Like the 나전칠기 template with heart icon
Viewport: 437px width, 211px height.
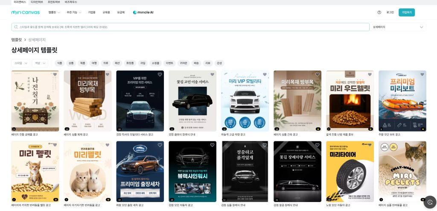[55, 74]
